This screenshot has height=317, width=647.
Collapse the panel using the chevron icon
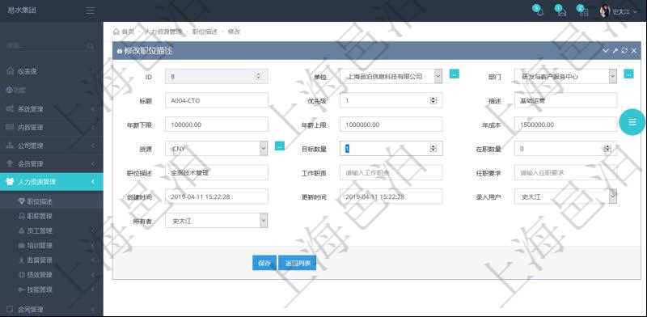(605, 50)
